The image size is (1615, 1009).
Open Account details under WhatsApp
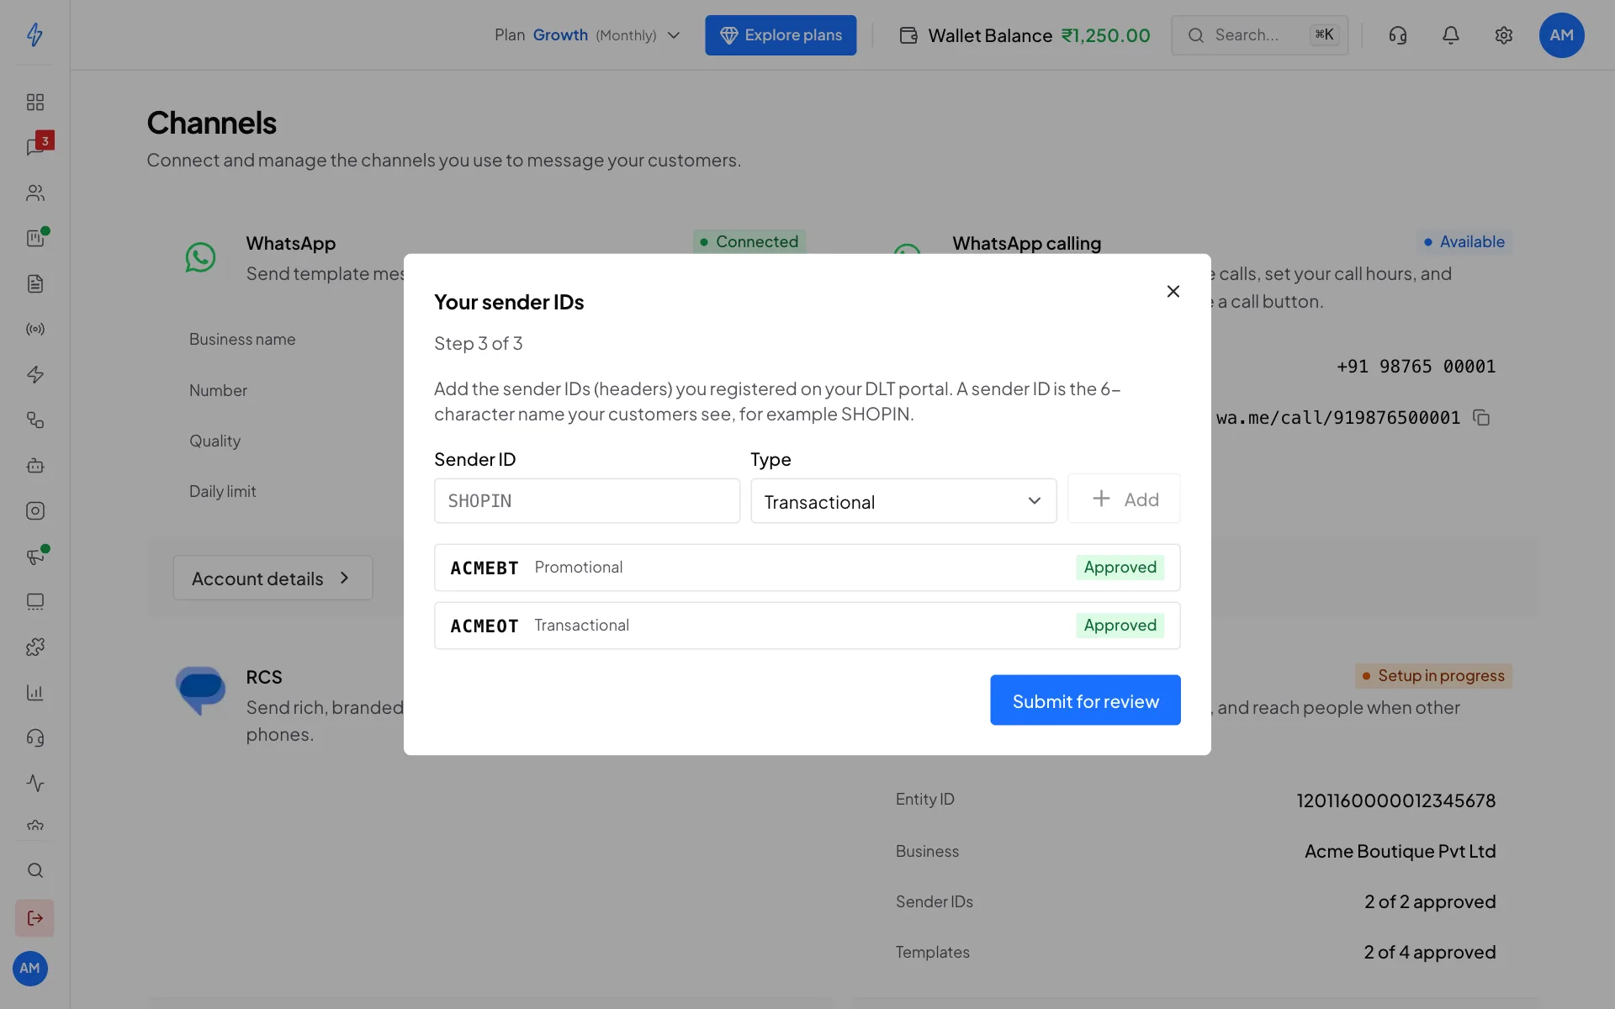[x=273, y=578]
